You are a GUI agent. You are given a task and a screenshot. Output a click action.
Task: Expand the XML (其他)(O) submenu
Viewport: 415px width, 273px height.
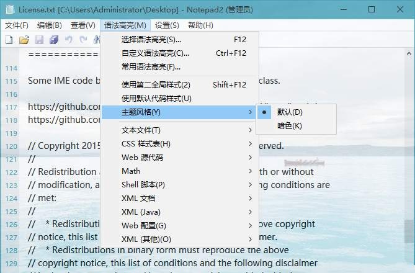tap(180, 239)
